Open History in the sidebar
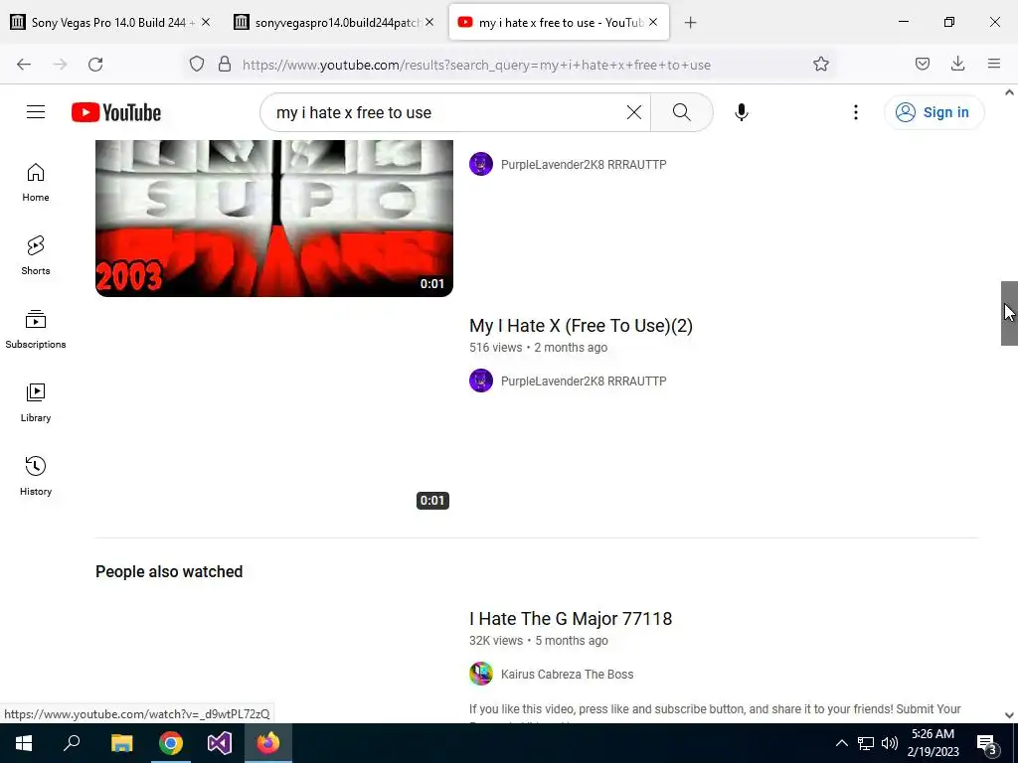 click(36, 476)
